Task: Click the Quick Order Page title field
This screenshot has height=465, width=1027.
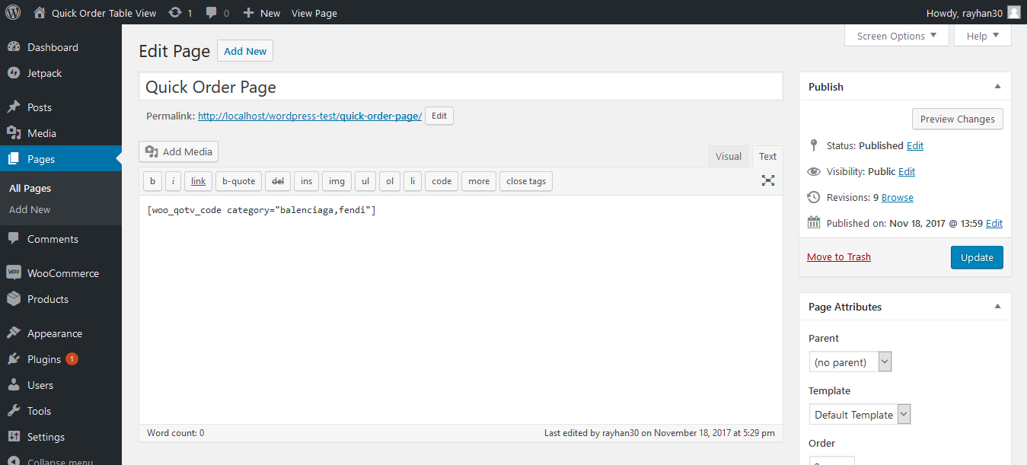Action: point(461,87)
